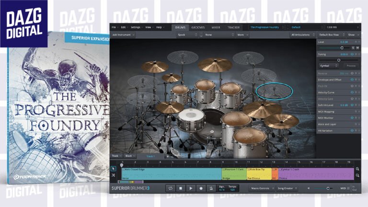The width and height of the screenshot is (368, 207).
Task: Open the Track menu
Action: [x=116, y=156]
